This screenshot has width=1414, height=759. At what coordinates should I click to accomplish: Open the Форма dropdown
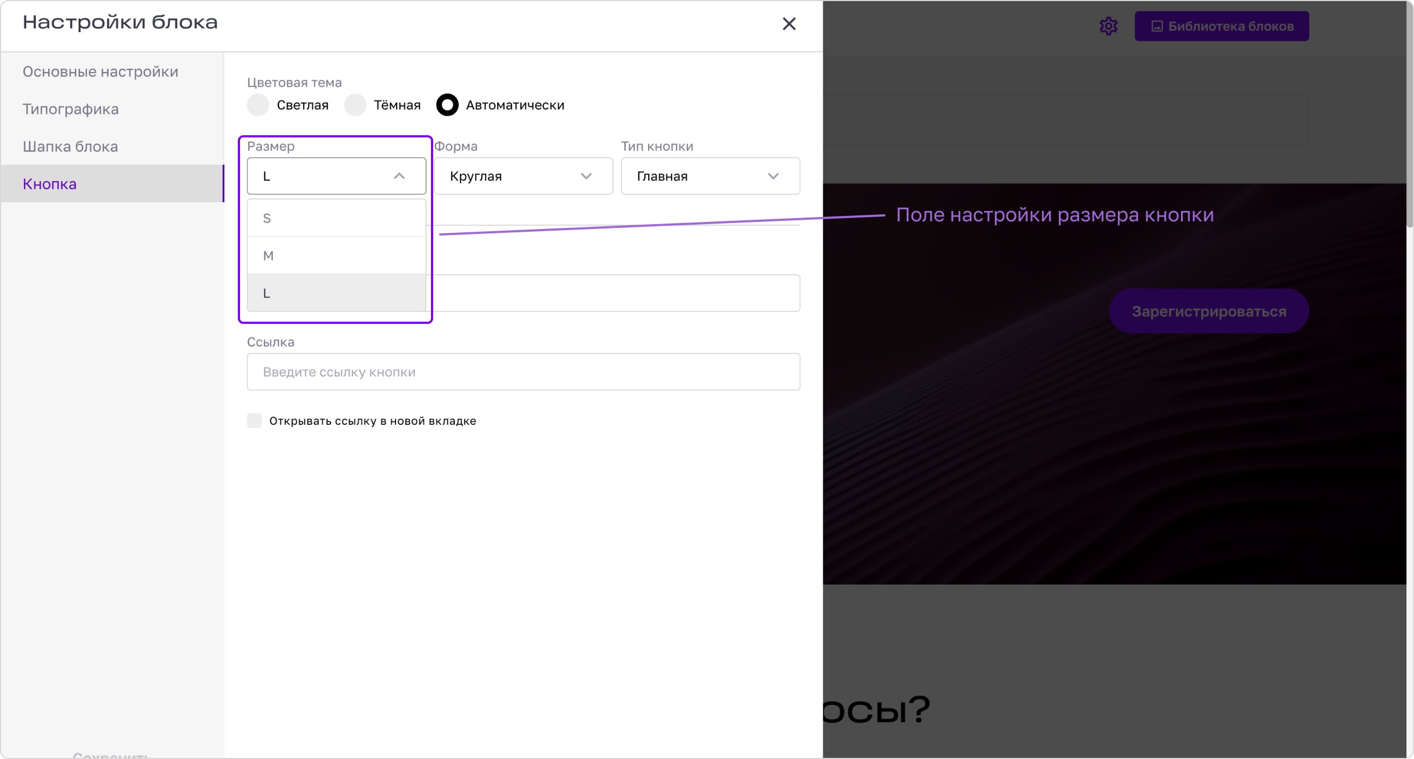click(x=523, y=176)
